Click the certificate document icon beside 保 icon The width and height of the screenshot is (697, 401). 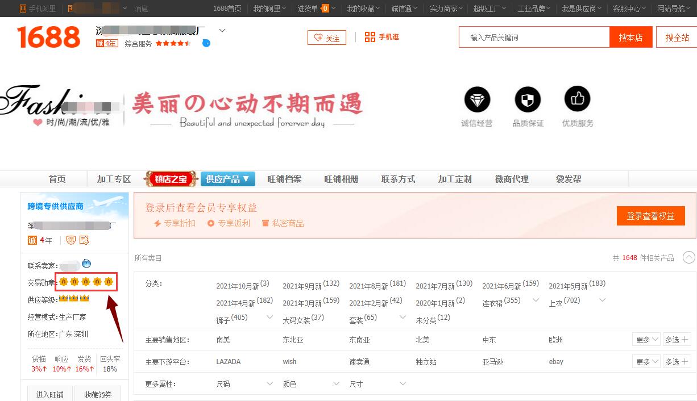(84, 240)
